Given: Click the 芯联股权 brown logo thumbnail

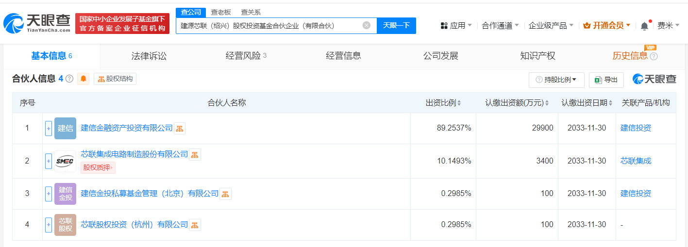Looking at the screenshot, I should (66, 225).
